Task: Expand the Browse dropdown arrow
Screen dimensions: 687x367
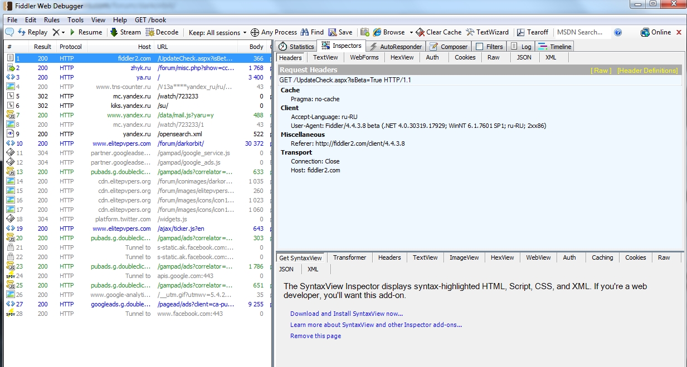Action: point(411,32)
